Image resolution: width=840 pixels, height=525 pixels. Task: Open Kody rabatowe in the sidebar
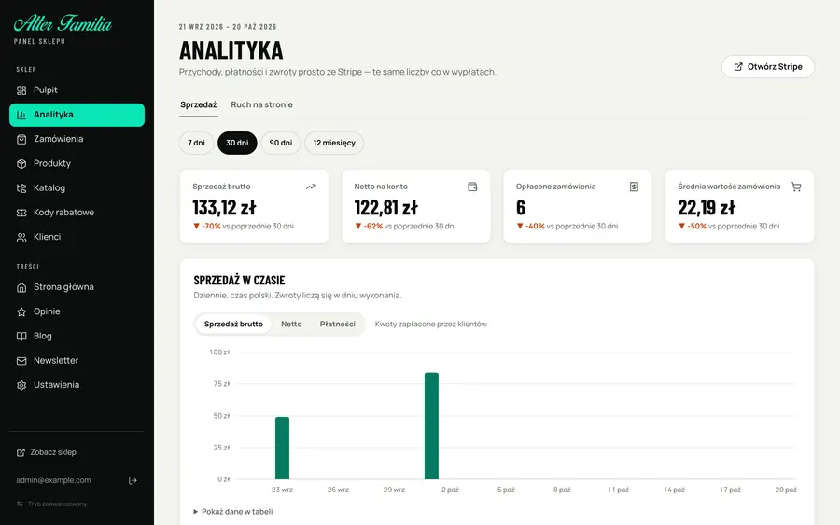point(77,213)
